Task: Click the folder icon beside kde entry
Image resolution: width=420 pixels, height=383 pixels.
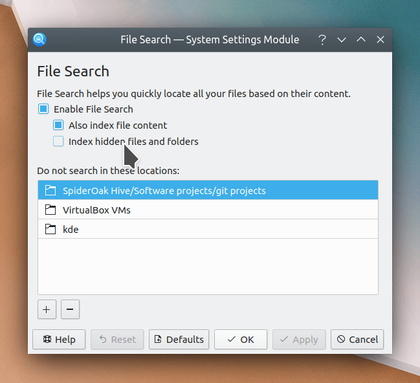Action: click(50, 229)
